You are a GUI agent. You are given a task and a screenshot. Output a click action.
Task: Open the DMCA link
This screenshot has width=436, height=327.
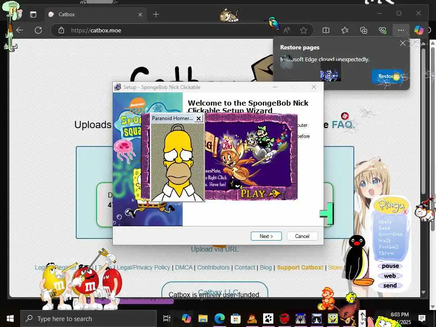pos(184,267)
